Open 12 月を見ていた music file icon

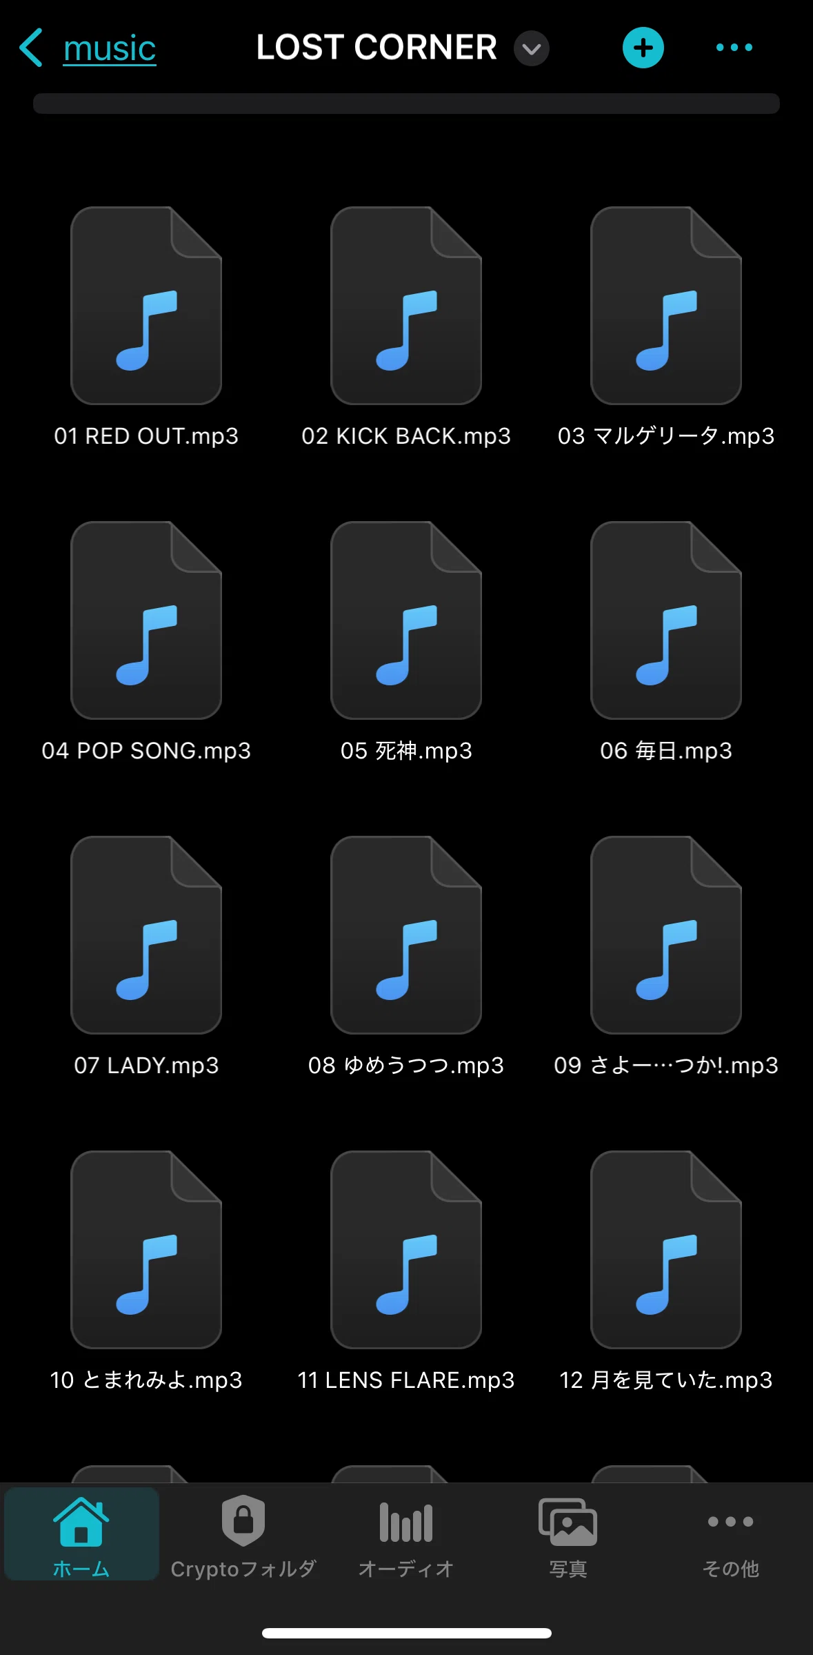click(666, 1249)
